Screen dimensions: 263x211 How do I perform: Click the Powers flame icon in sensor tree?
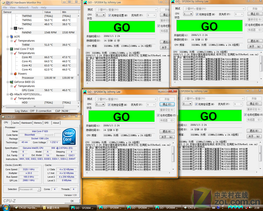[15, 74]
